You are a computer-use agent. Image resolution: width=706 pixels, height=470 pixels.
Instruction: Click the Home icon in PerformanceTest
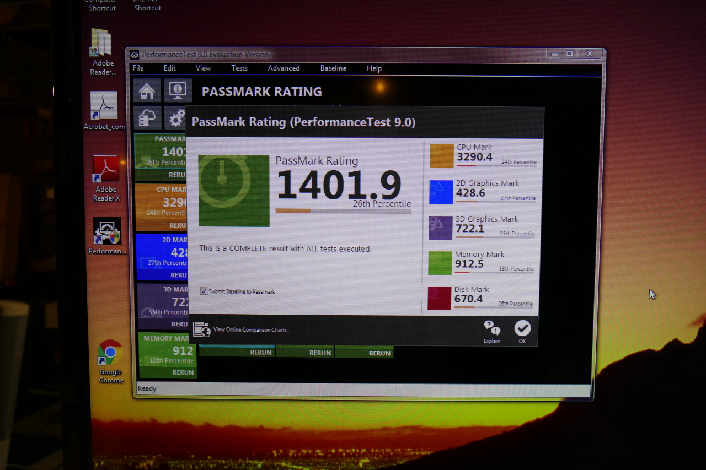pos(147,90)
